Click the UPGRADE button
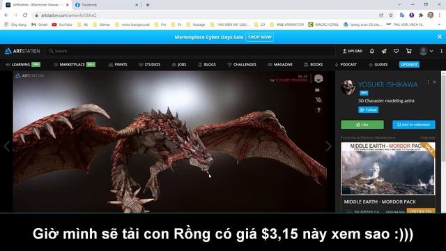446x251 pixels. click(x=409, y=65)
